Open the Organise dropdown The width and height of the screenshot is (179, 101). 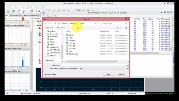(49, 28)
